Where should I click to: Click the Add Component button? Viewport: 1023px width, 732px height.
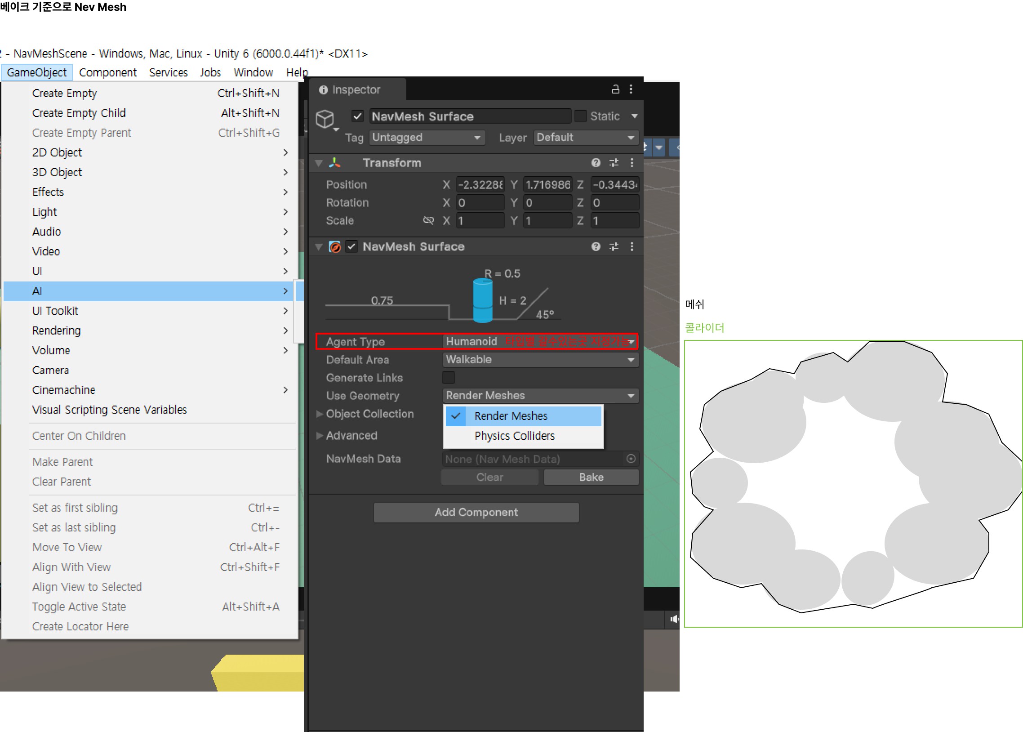[476, 513]
